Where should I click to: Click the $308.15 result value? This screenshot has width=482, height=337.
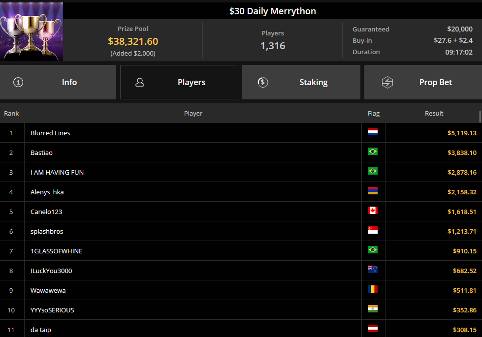click(x=465, y=330)
